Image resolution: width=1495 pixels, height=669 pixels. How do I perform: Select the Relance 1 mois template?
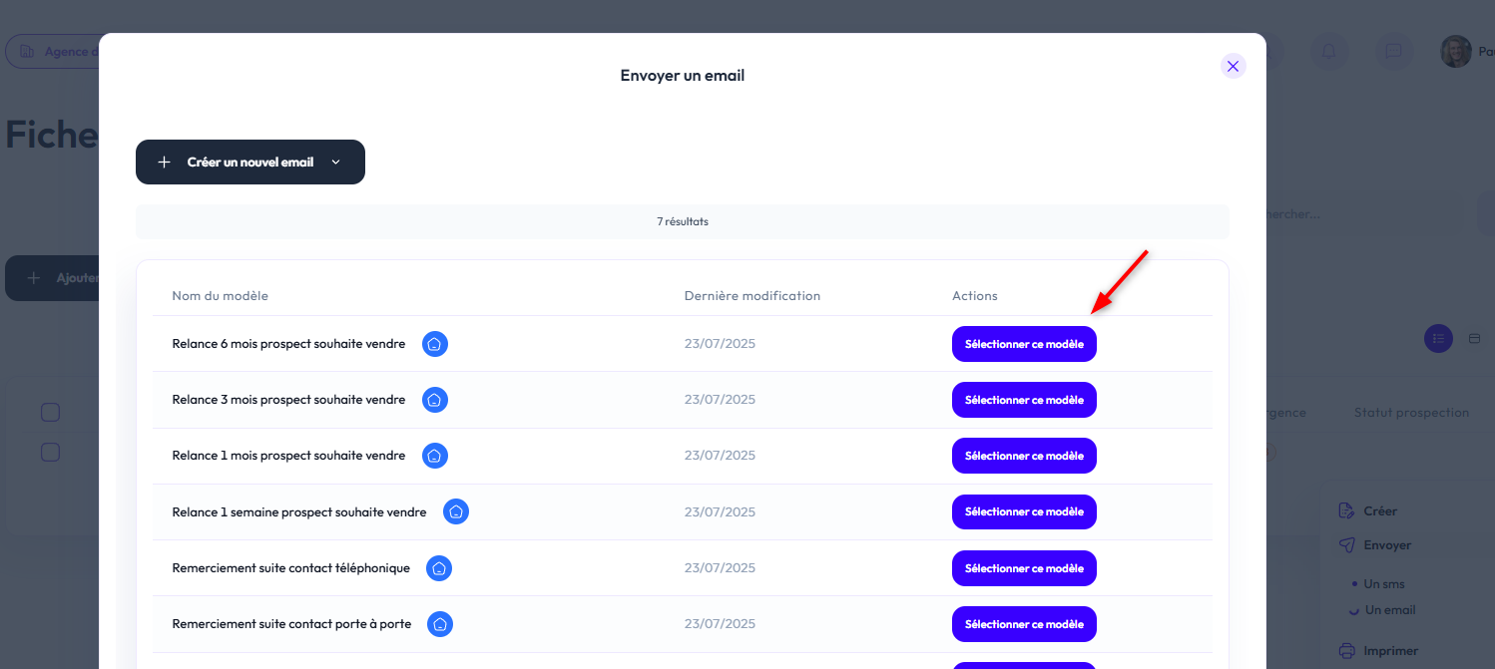pyautogui.click(x=1024, y=456)
